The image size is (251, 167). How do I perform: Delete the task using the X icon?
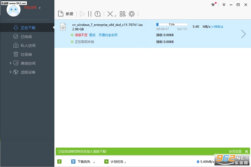pos(110,14)
